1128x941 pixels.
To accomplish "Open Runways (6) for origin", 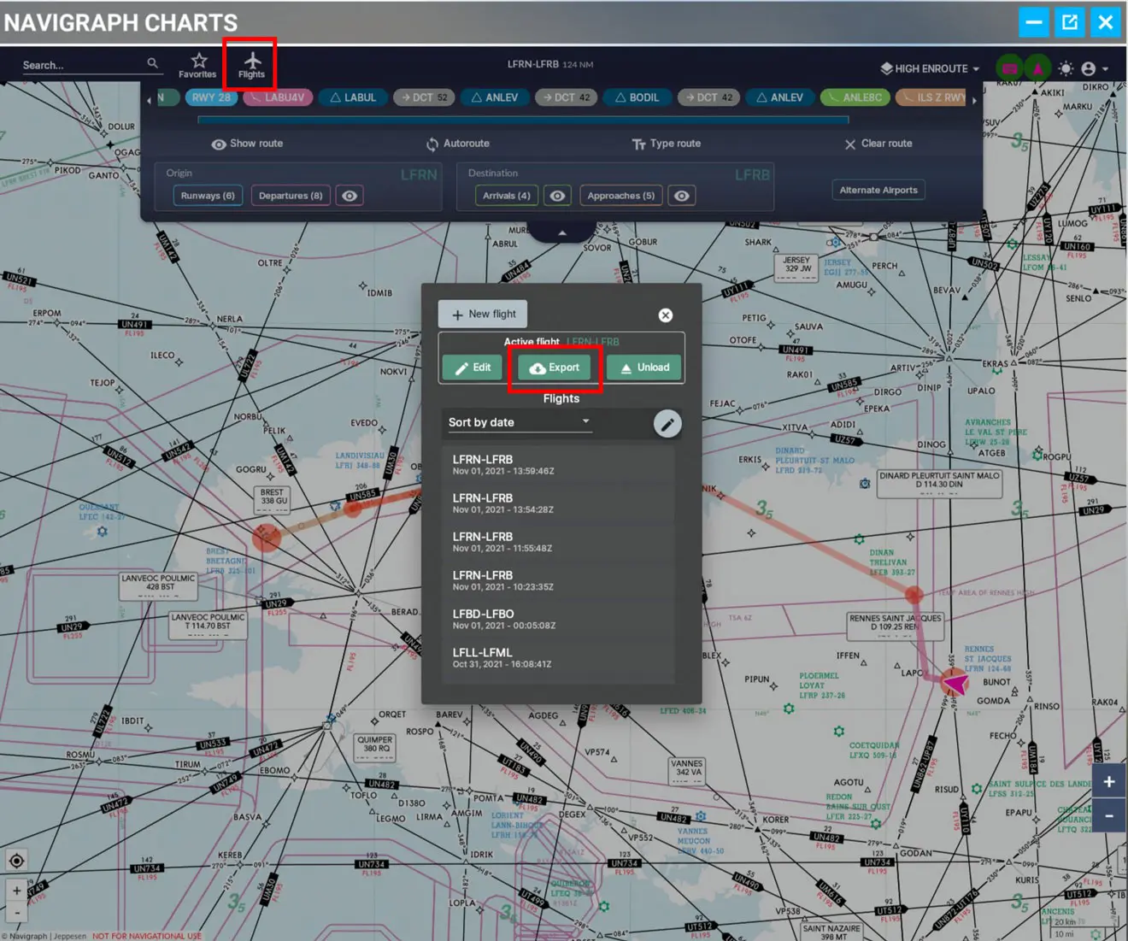I will tap(208, 196).
